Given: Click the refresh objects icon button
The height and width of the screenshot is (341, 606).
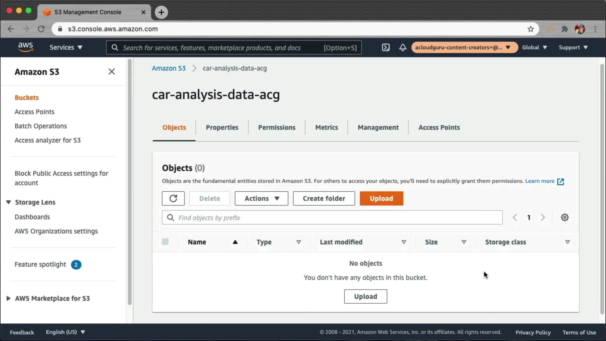Looking at the screenshot, I should pos(173,198).
